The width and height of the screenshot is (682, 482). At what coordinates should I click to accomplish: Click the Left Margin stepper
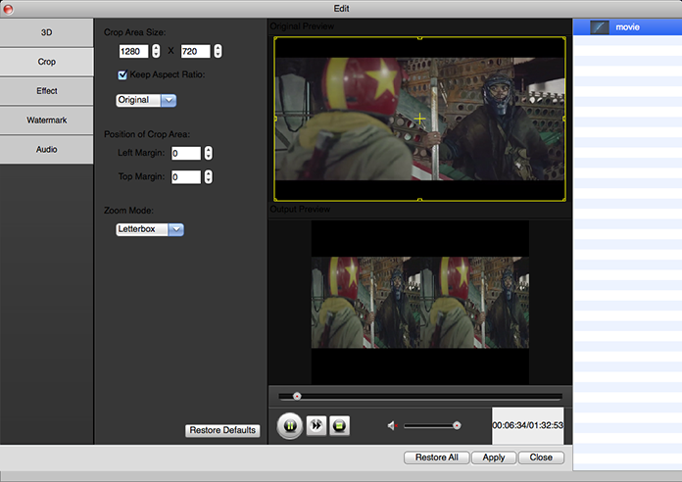coord(209,153)
